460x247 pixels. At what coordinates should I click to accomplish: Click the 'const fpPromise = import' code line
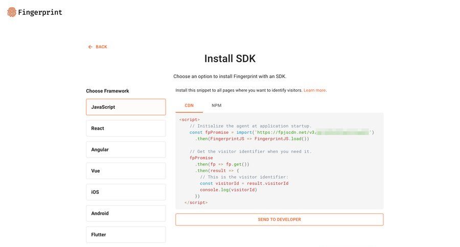point(282,133)
